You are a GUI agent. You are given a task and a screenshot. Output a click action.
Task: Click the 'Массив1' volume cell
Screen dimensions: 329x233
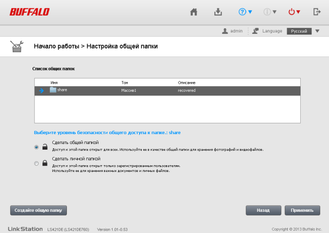(x=129, y=90)
